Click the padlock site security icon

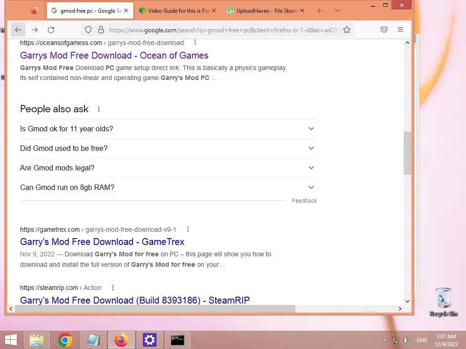[x=101, y=30]
